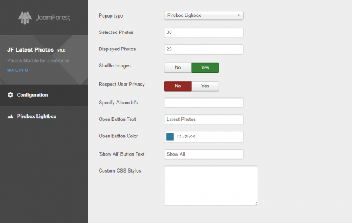Open the Popup type dropdown

click(x=204, y=15)
